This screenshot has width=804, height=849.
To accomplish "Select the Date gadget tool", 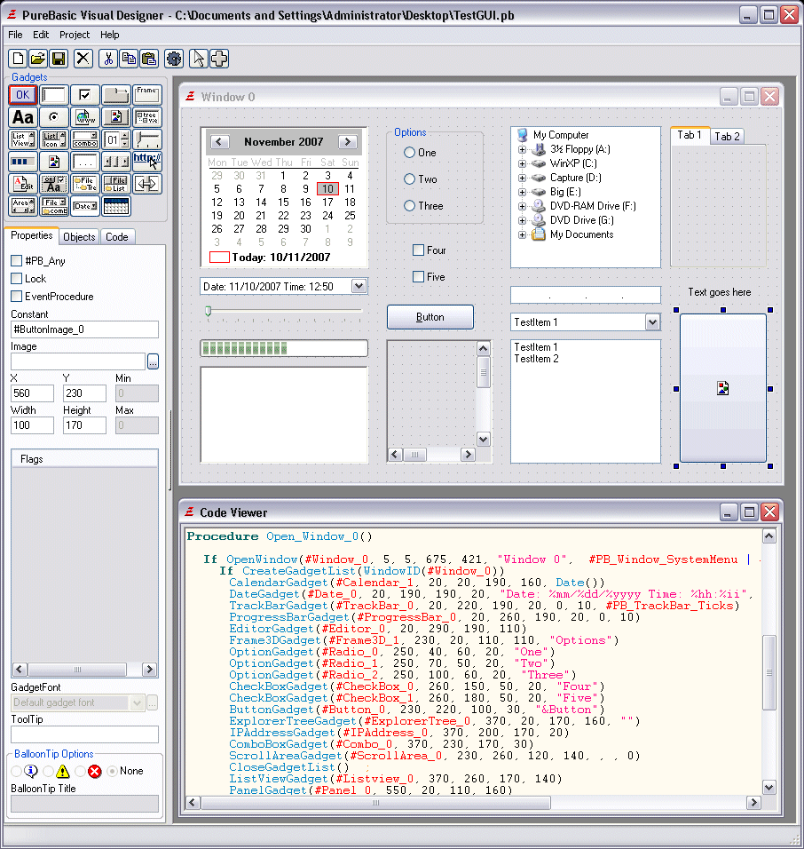I will click(84, 205).
